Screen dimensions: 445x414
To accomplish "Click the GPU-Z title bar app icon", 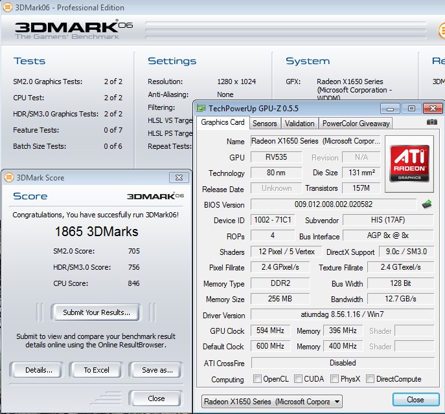I will (201, 108).
